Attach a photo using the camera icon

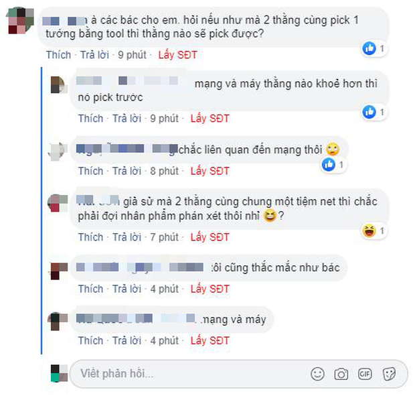coord(341,374)
